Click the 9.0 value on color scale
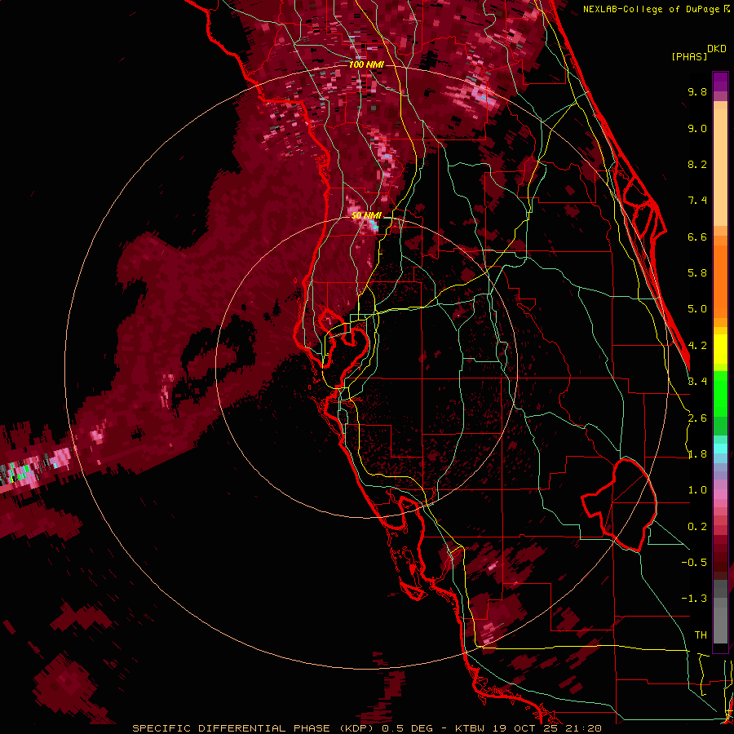 [x=697, y=128]
